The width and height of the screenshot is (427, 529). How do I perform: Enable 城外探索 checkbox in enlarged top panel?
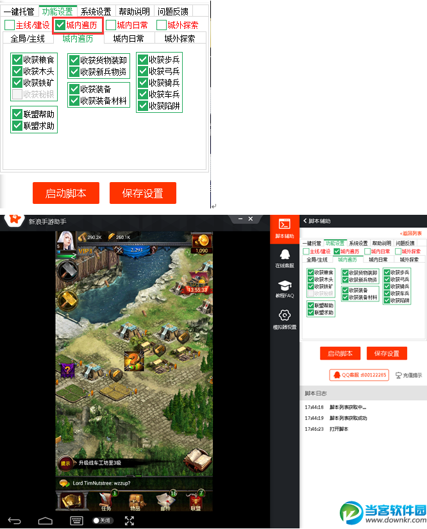pos(162,25)
